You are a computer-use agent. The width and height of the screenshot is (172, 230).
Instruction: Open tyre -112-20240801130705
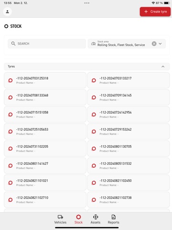[x=129, y=149]
